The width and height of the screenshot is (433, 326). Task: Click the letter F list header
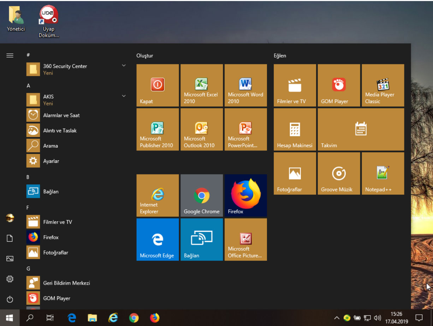point(28,207)
